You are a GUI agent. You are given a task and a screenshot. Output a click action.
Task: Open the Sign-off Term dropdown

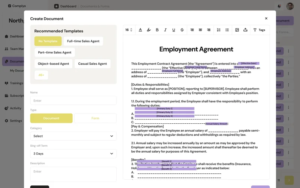pos(73,154)
